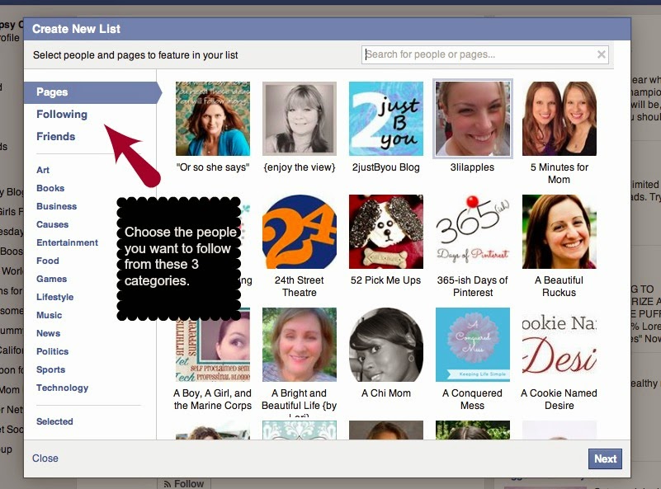
Task: Switch to the Following tab
Action: pyautogui.click(x=62, y=115)
